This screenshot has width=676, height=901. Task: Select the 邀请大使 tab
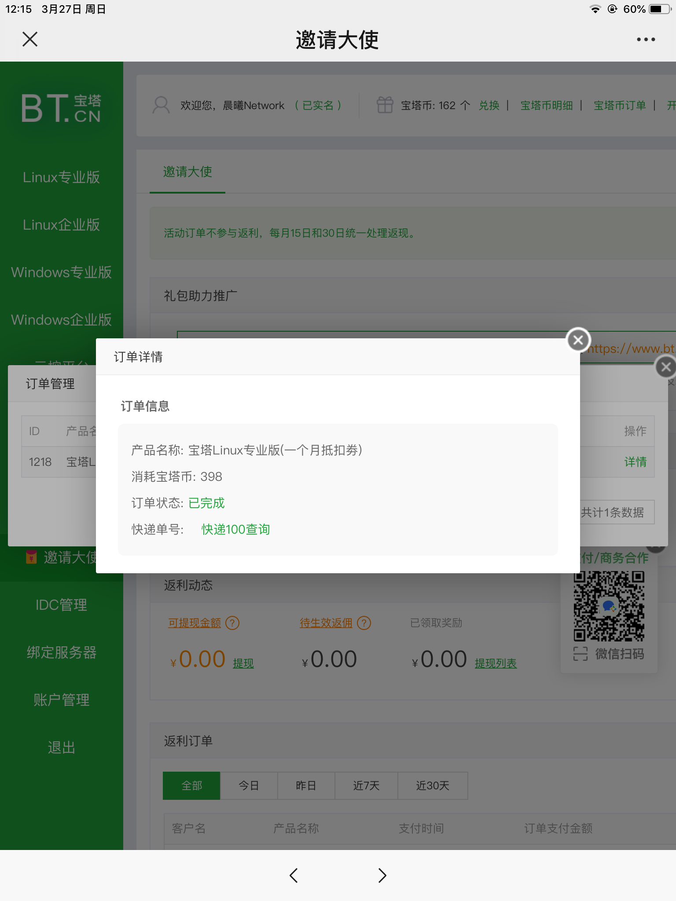pyautogui.click(x=187, y=172)
